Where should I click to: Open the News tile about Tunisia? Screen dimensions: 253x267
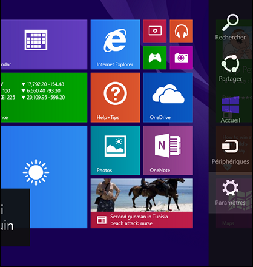142,203
